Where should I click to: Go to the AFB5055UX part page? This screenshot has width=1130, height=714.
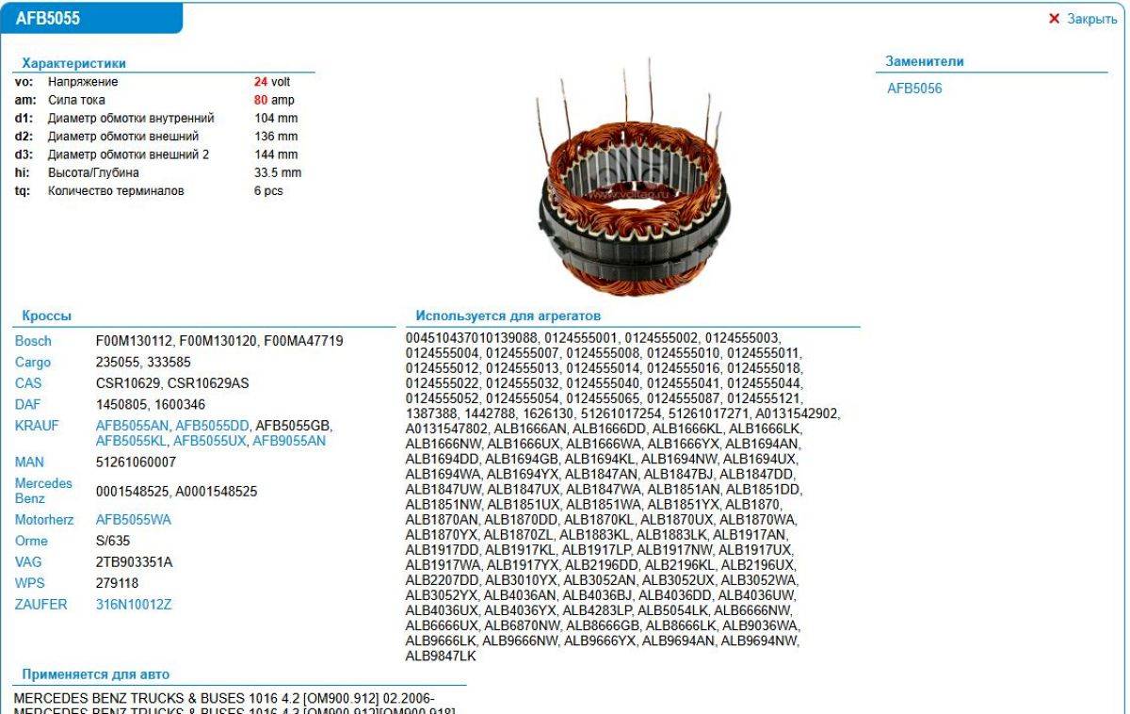[x=209, y=441]
